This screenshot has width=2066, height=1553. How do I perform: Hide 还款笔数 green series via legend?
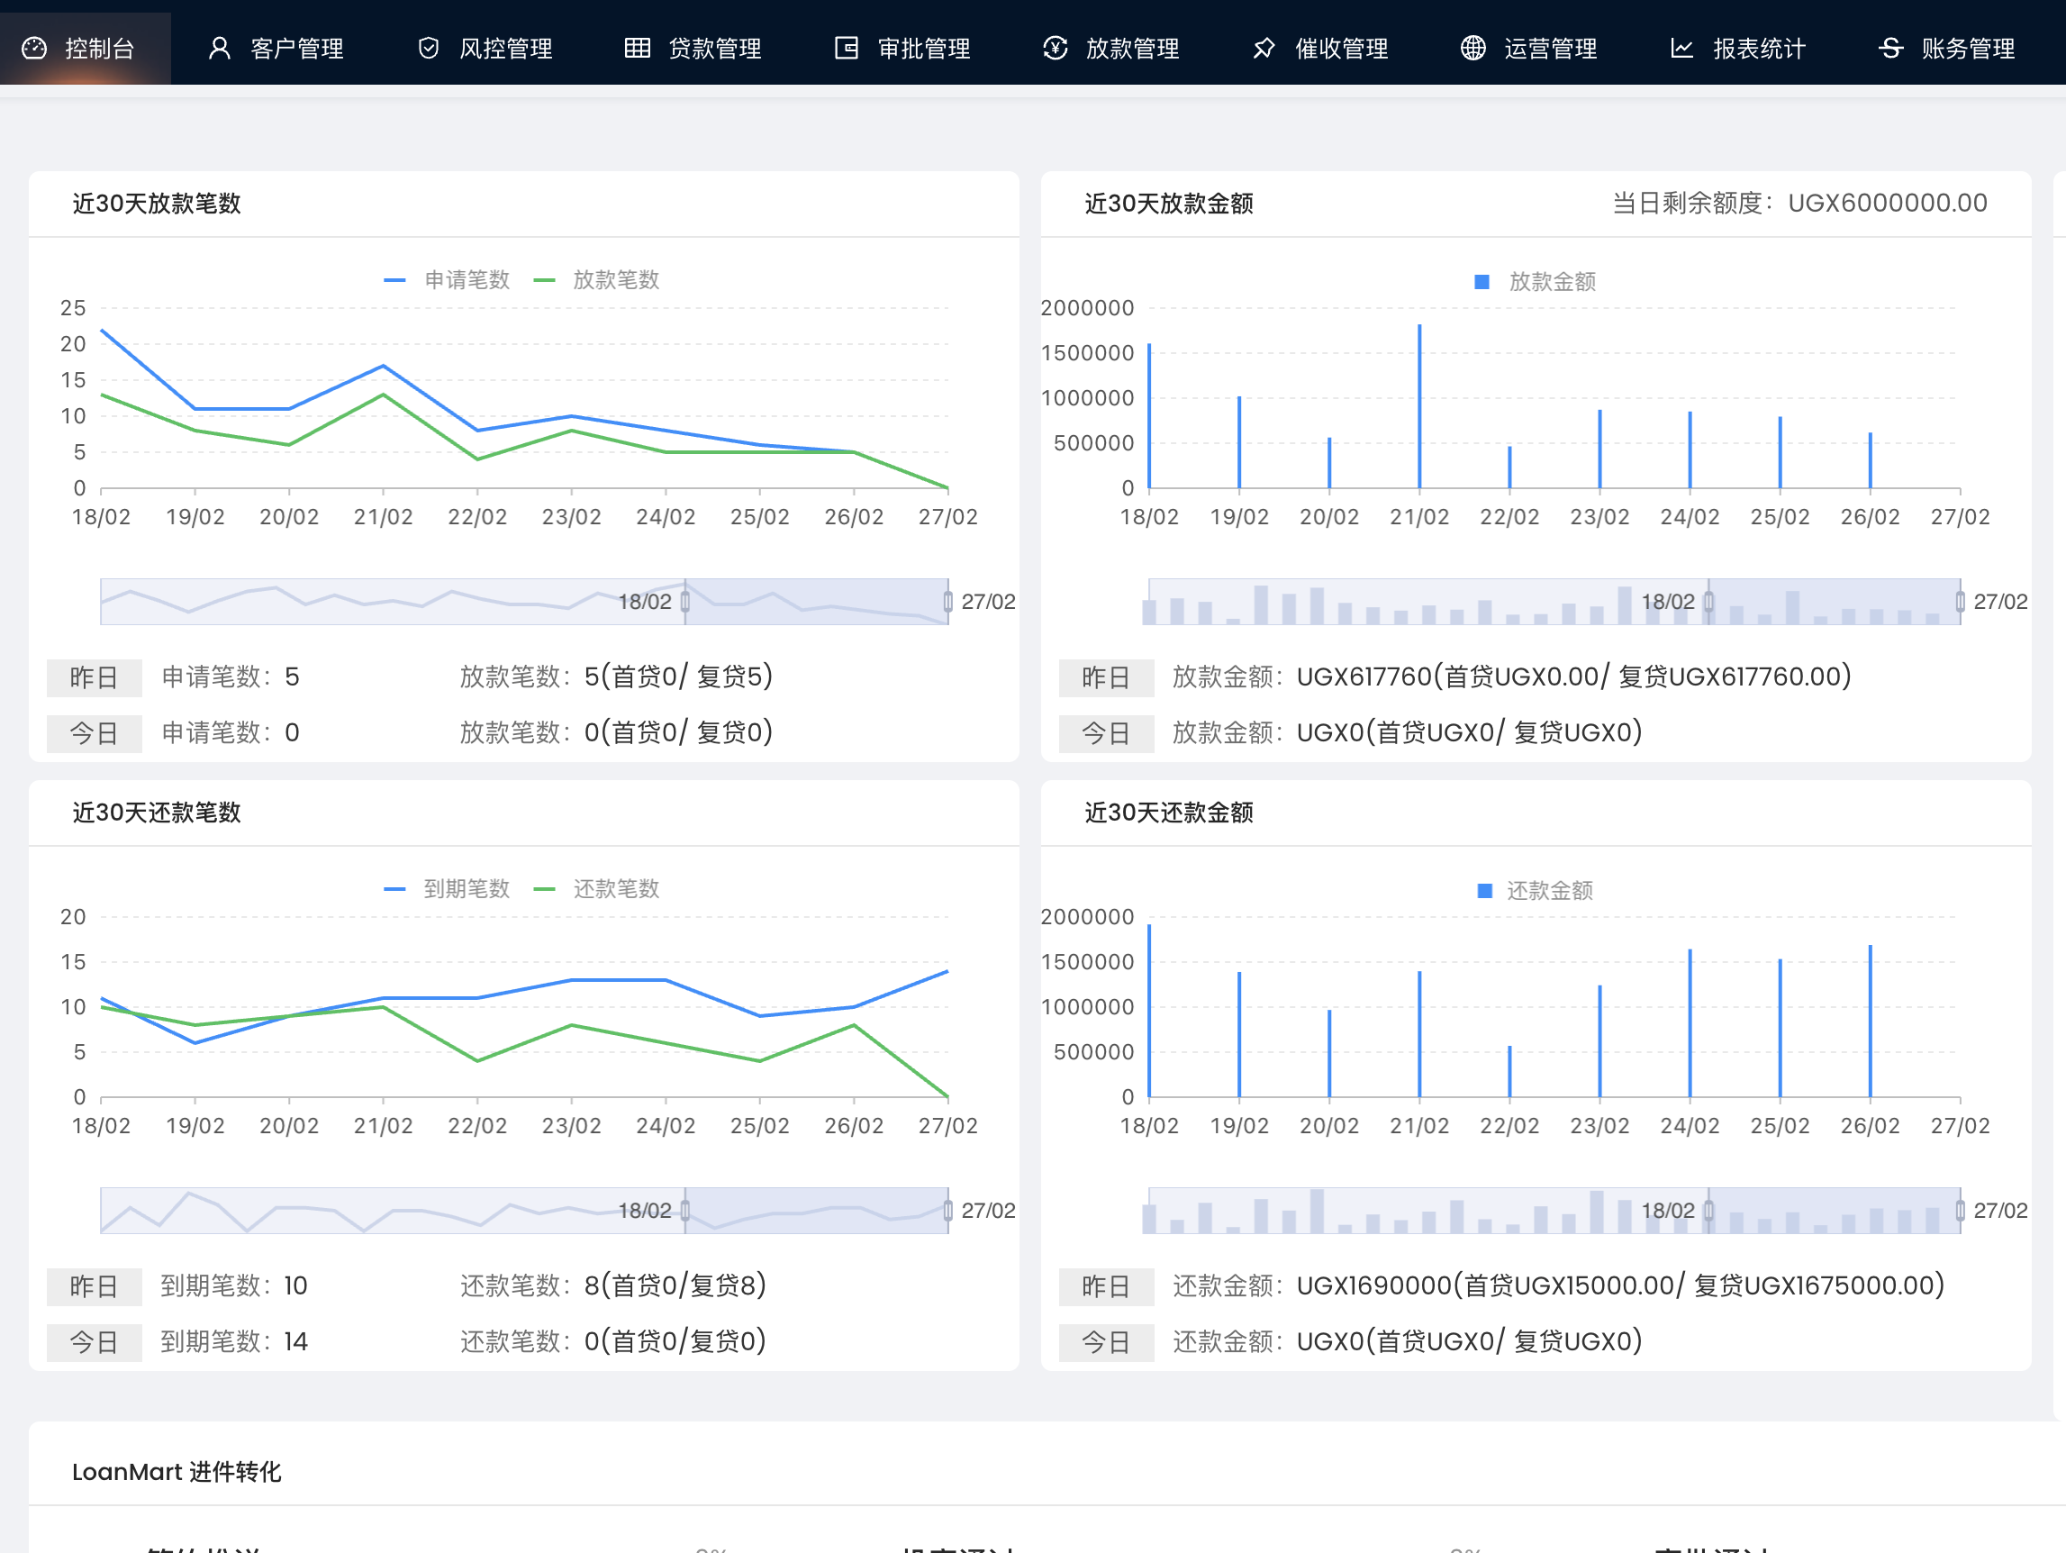(598, 888)
